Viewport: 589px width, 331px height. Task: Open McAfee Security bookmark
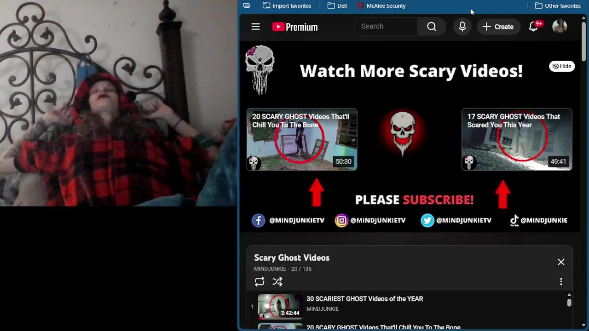pyautogui.click(x=381, y=6)
